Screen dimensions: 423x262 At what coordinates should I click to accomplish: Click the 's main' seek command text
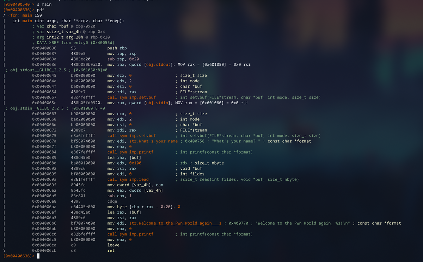pos(44,4)
